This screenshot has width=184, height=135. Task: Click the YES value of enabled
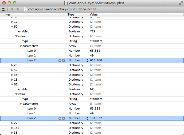pyautogui.click(x=92, y=31)
